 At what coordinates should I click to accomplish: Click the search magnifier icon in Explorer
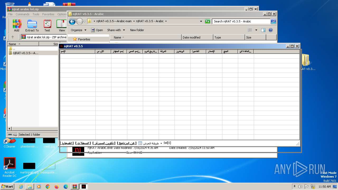273,21
